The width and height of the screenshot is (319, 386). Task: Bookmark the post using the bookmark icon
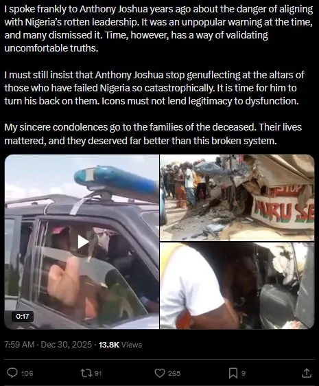point(233,373)
